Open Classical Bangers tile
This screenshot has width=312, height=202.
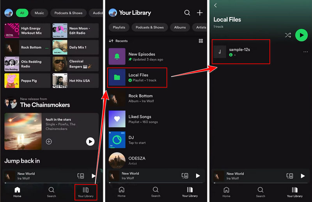[x=76, y=64]
